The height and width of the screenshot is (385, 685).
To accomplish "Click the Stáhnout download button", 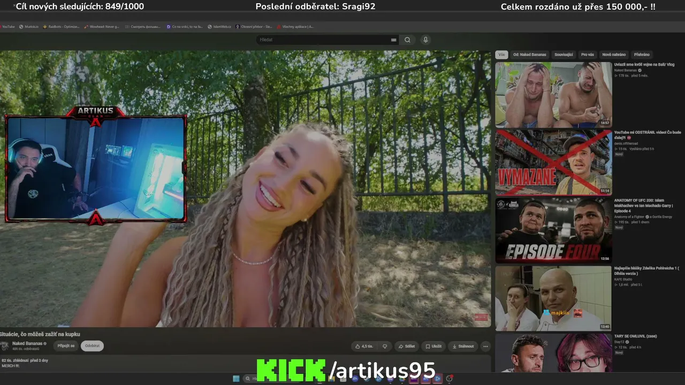I will (463, 346).
